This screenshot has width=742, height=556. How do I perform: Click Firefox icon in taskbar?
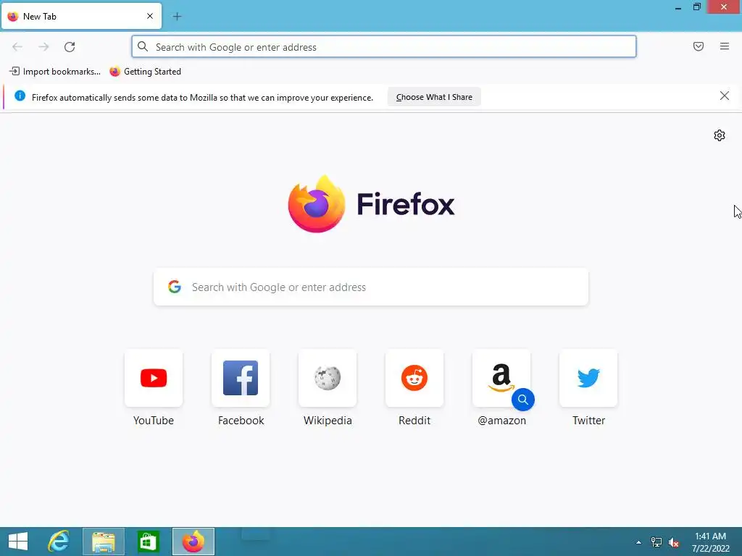coord(193,542)
